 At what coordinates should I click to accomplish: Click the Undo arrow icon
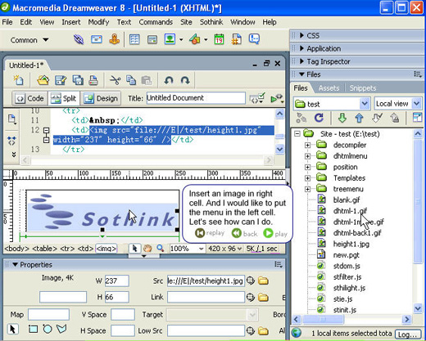169,80
